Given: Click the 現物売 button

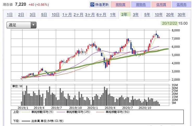Looking at the screenshot, I should [x=141, y=4].
